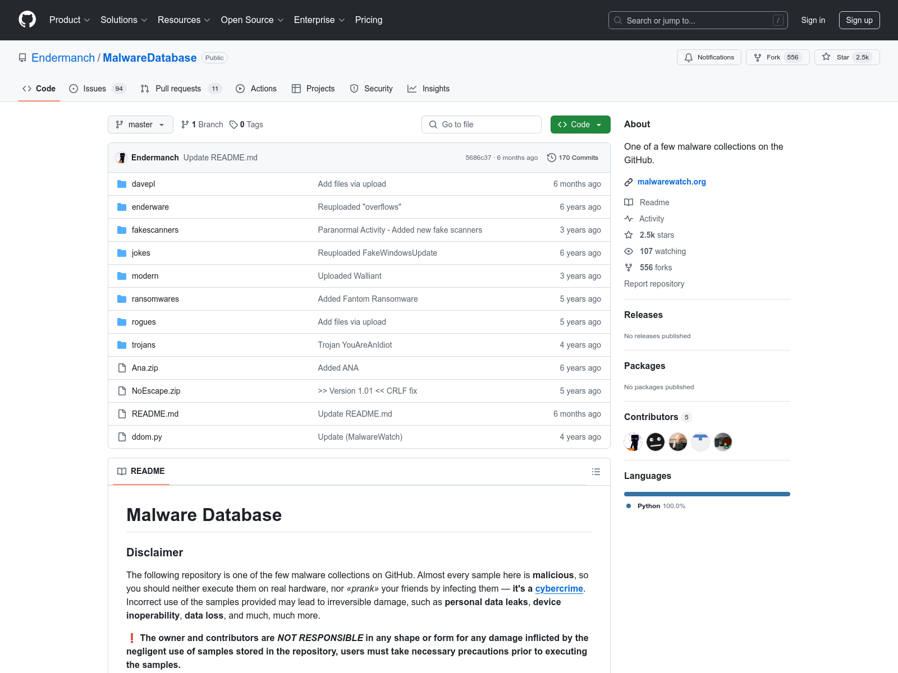Switch to the Actions tab

click(x=256, y=89)
